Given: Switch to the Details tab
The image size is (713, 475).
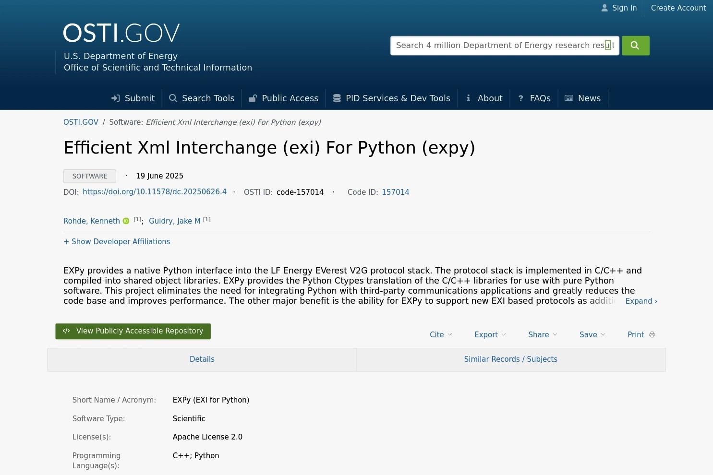Looking at the screenshot, I should pyautogui.click(x=202, y=359).
